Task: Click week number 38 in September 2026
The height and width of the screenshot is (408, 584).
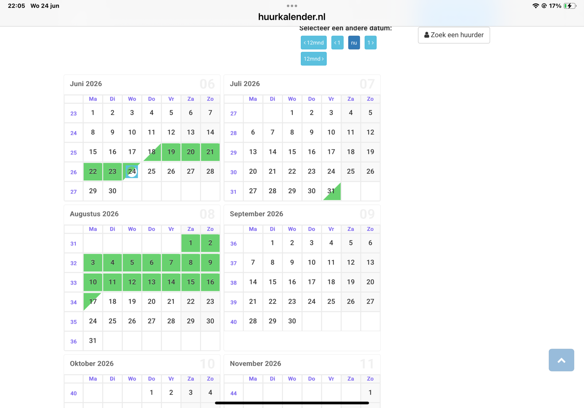Action: coord(234,283)
